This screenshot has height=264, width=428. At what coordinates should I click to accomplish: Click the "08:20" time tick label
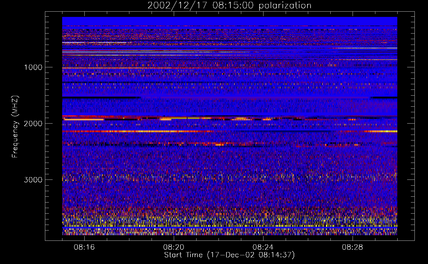point(174,247)
